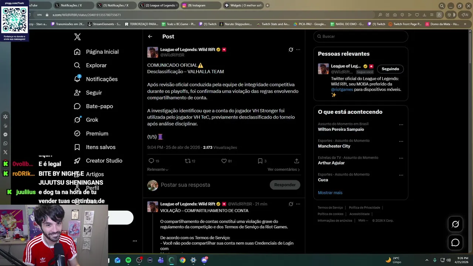This screenshot has width=473, height=266.
Task: Open Notificações in the sidebar
Action: pyautogui.click(x=95, y=79)
